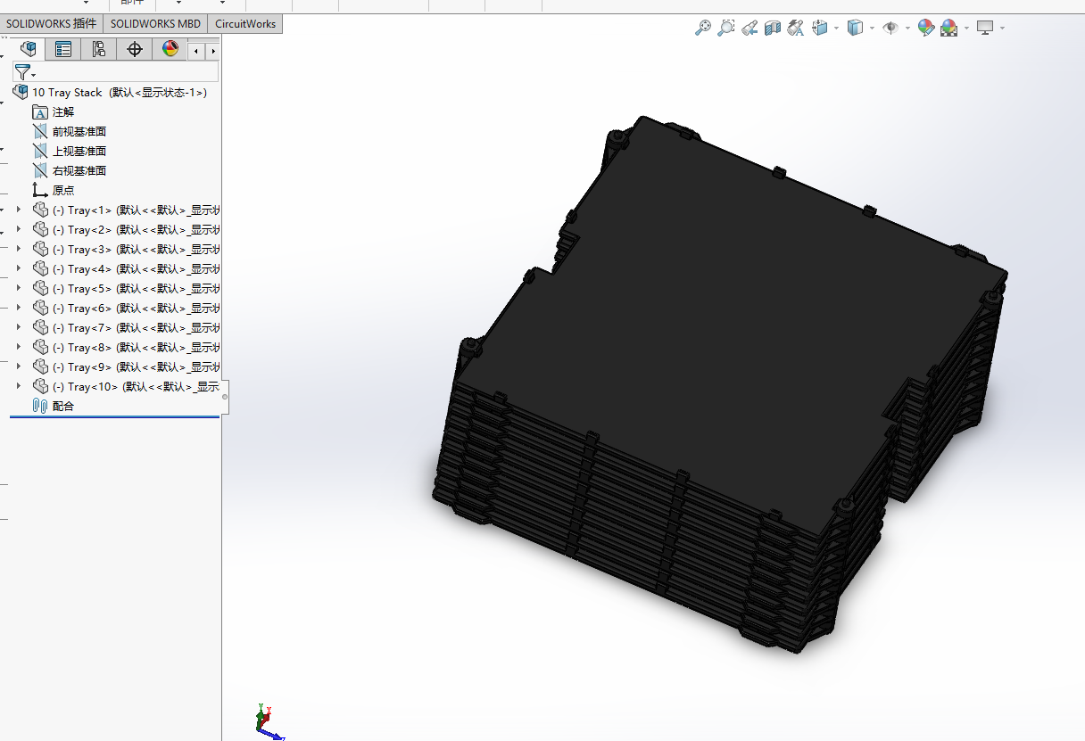Click the Tray<5> part icon

point(40,288)
